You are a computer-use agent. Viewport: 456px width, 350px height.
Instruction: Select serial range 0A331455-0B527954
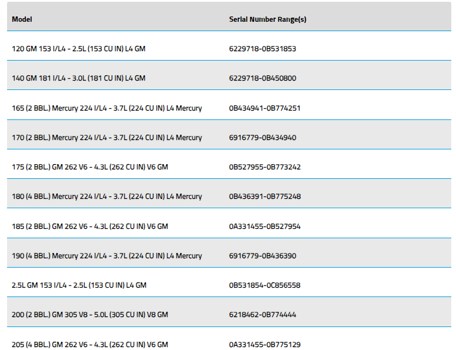point(265,226)
